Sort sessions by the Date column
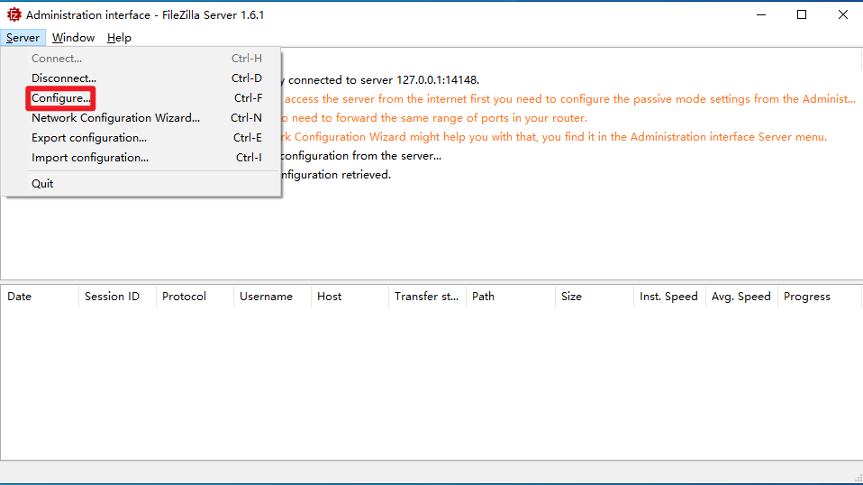Image resolution: width=863 pixels, height=485 pixels. coord(20,297)
